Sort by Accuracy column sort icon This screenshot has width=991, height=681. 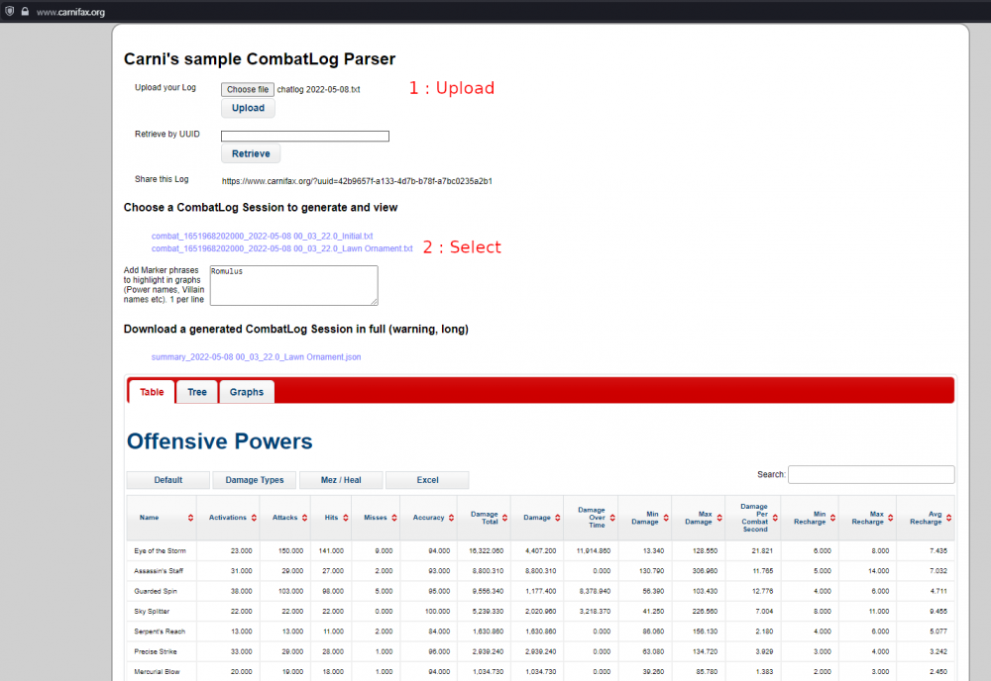456,518
